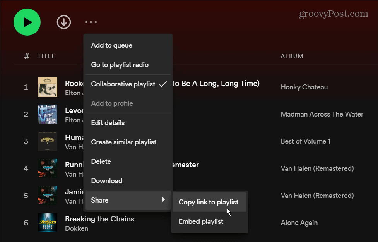Open the three-dot options menu
The width and height of the screenshot is (378, 242).
click(91, 22)
